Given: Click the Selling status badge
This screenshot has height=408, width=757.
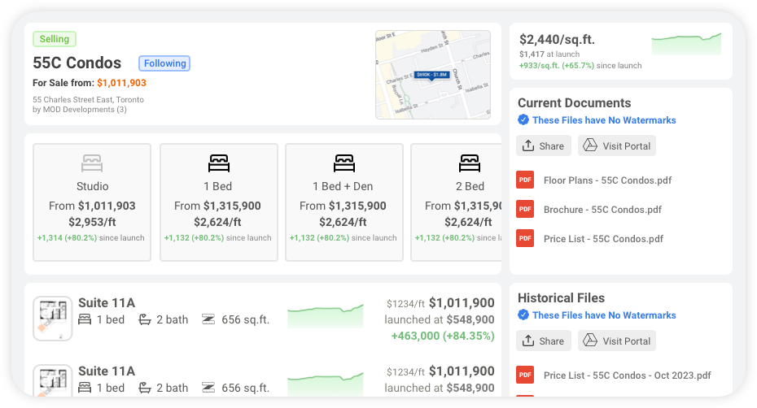Looking at the screenshot, I should point(55,39).
